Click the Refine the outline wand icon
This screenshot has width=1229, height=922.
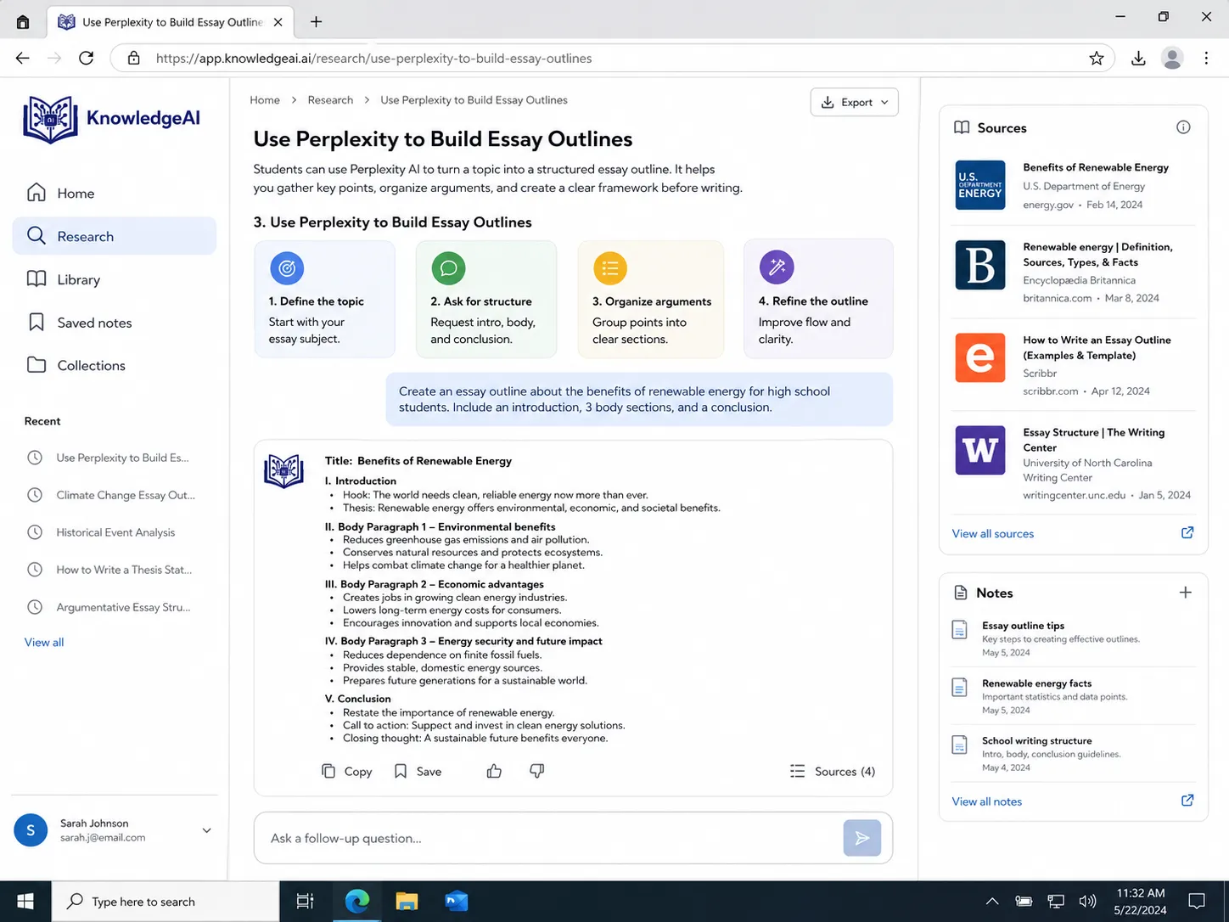(x=777, y=267)
